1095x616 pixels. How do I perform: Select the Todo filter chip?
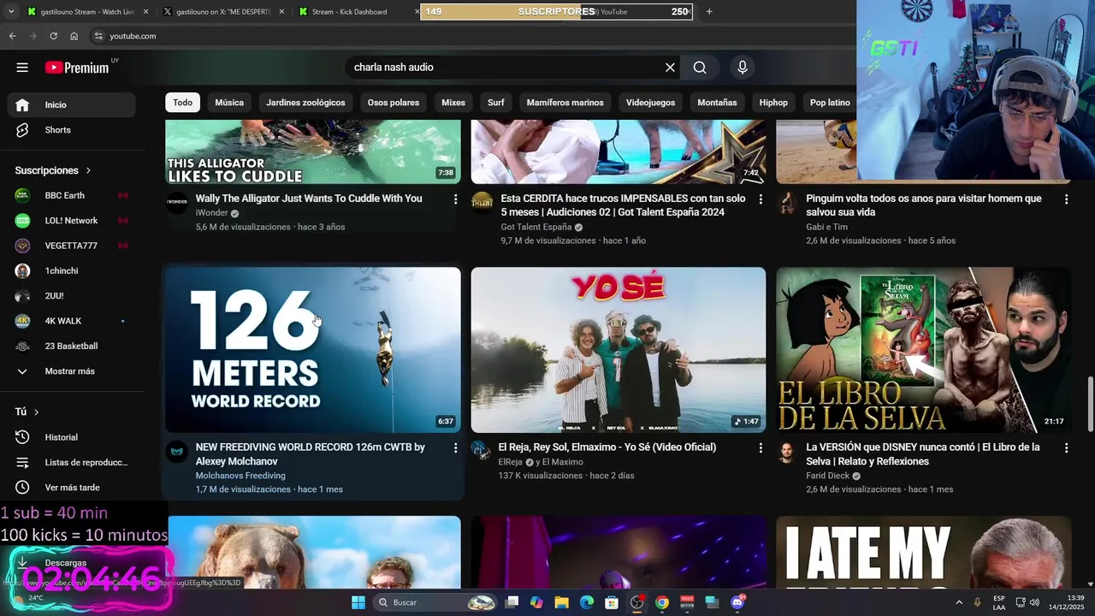(x=183, y=103)
